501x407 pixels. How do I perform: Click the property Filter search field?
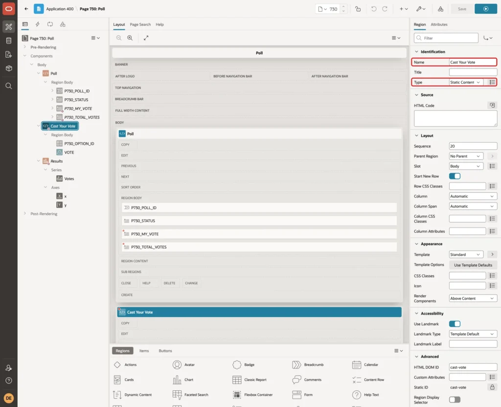tap(446, 38)
